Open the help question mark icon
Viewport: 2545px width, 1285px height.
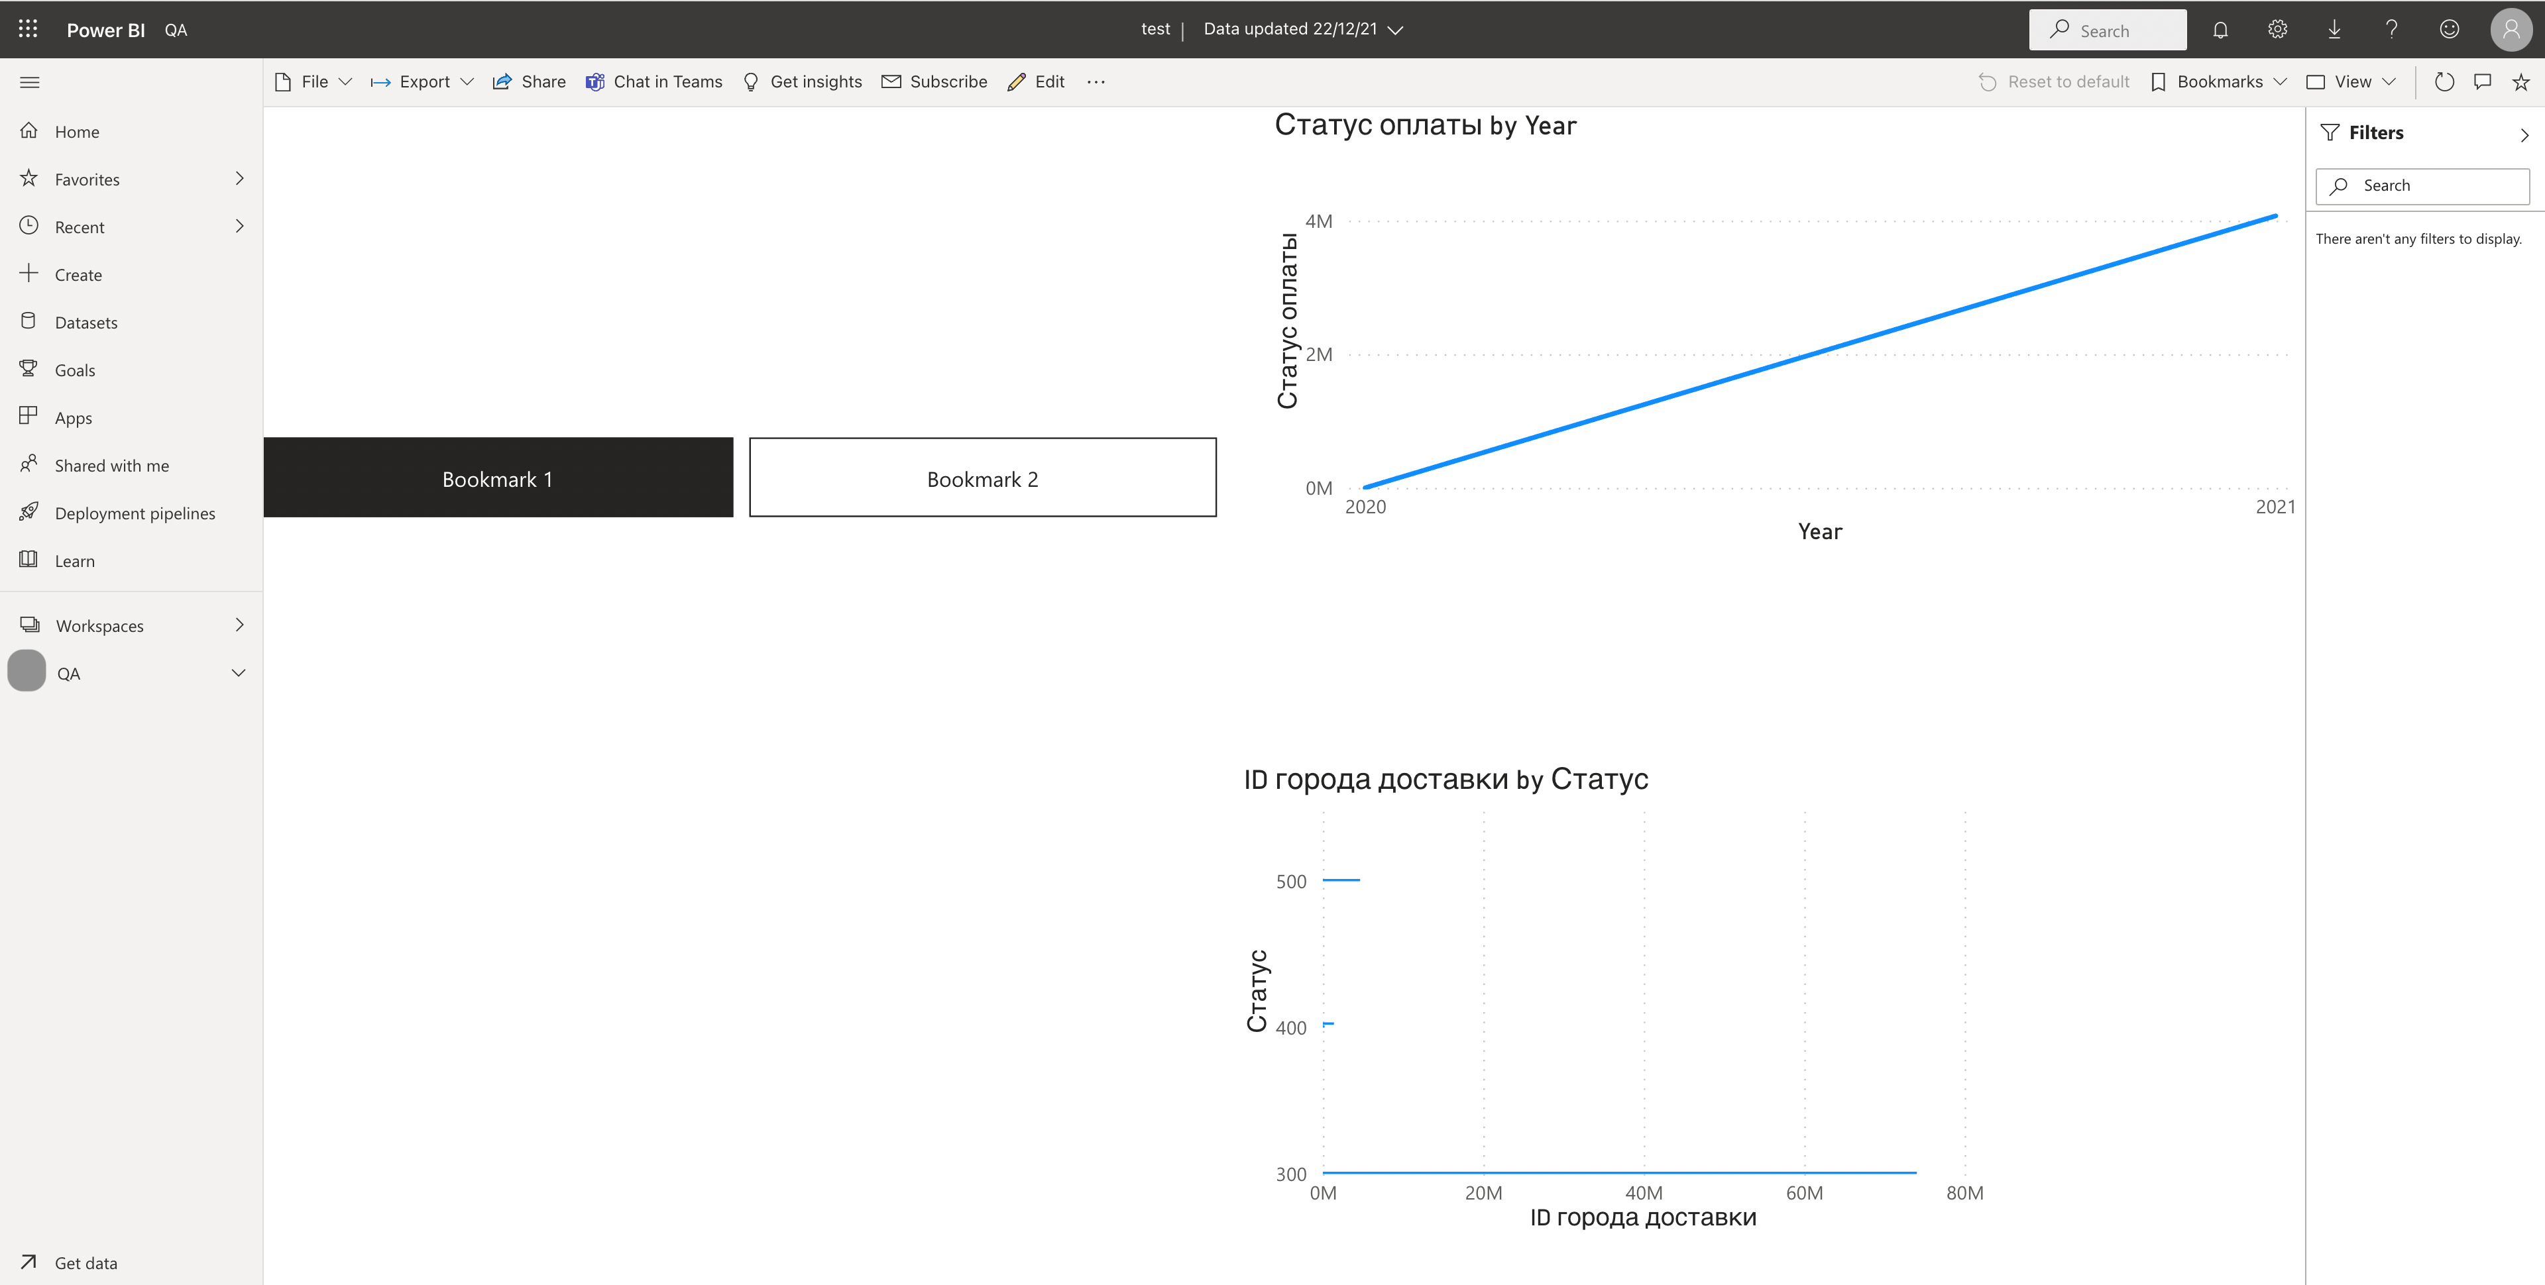click(2392, 30)
